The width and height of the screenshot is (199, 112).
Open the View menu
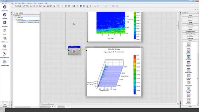click(19, 3)
